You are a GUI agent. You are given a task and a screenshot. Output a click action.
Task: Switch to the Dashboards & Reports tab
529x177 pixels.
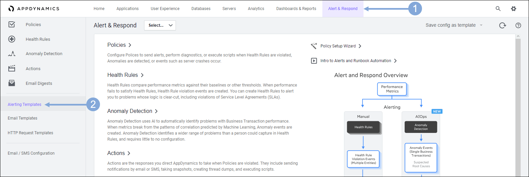click(x=296, y=9)
